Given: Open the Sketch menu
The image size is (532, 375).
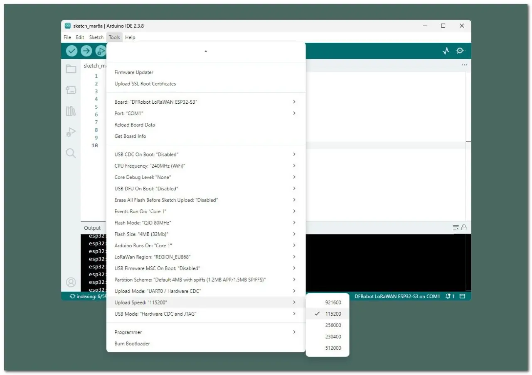Looking at the screenshot, I should click(96, 37).
